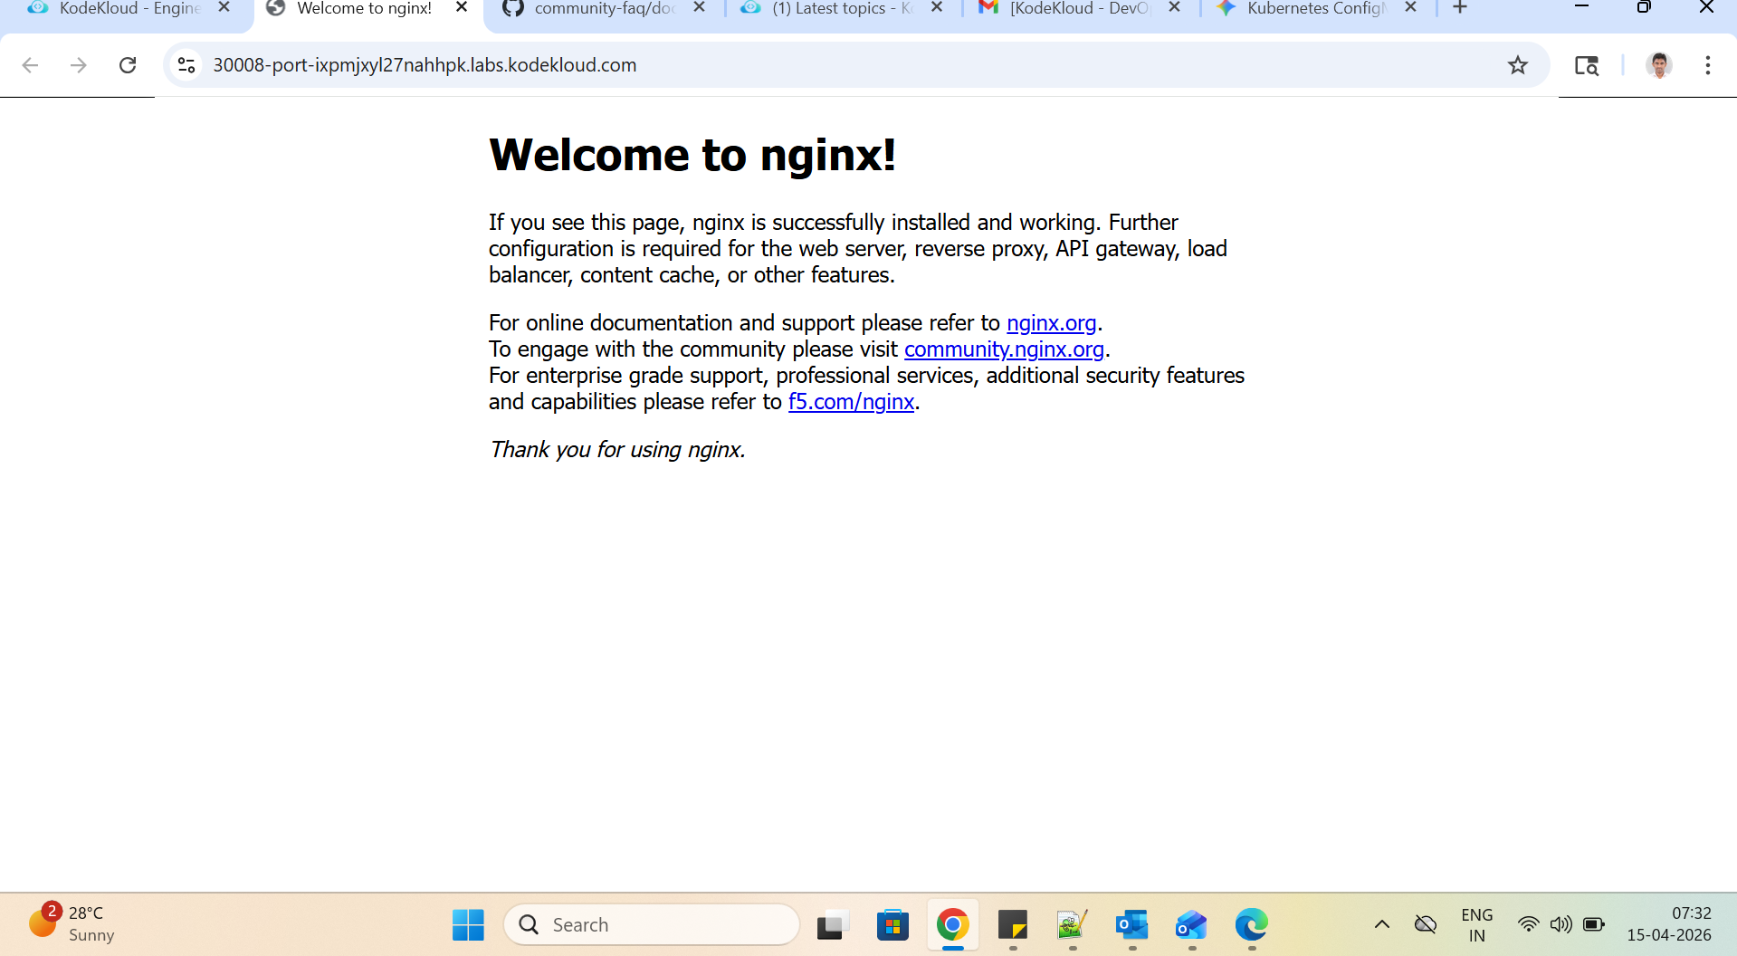Screen dimensions: 1737x956
Task: Close the community-faq tab
Action: tap(699, 7)
